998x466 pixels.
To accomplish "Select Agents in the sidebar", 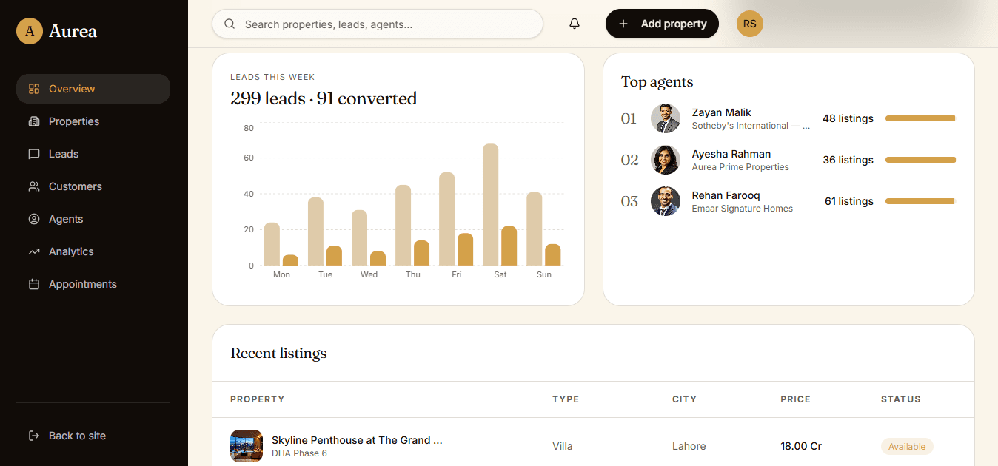I will coord(93,219).
